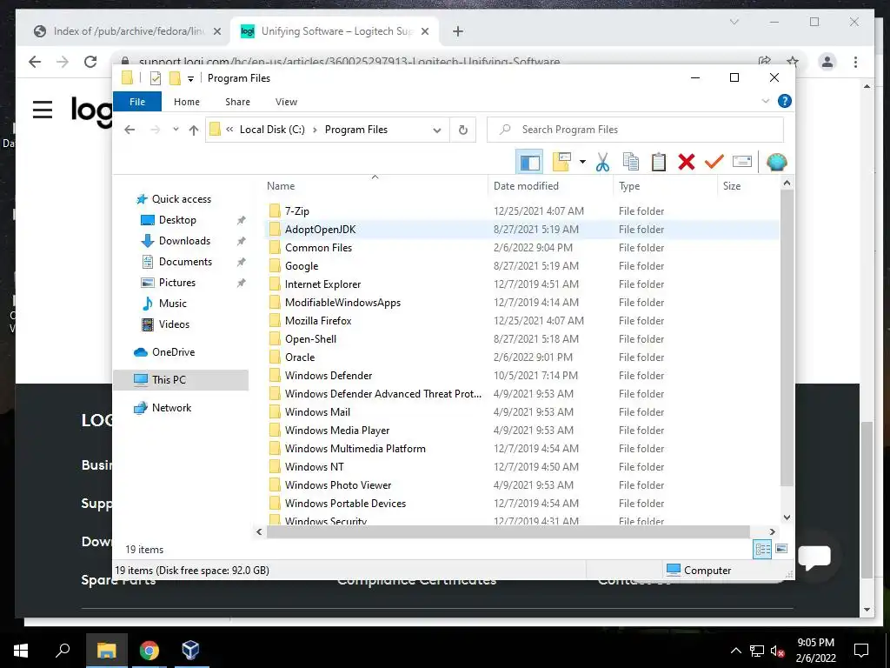
Task: Open the View ribbon tab
Action: 286,102
